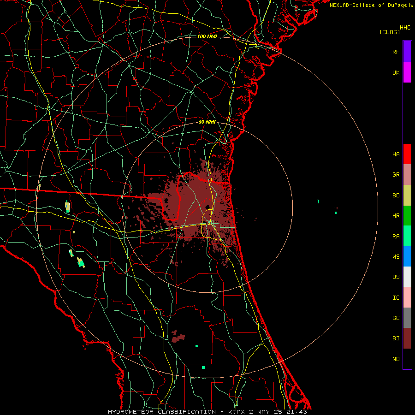Click the "BI" legend label
The image size is (415, 415).
click(396, 338)
